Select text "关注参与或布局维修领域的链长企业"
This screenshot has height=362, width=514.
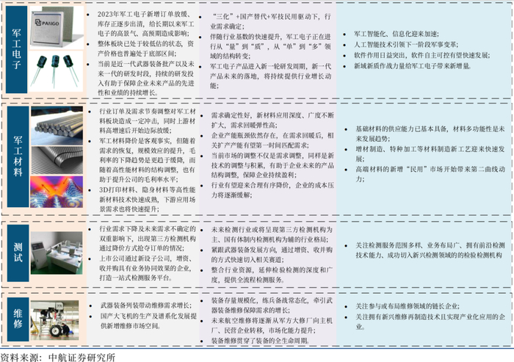pyautogui.click(x=408, y=306)
